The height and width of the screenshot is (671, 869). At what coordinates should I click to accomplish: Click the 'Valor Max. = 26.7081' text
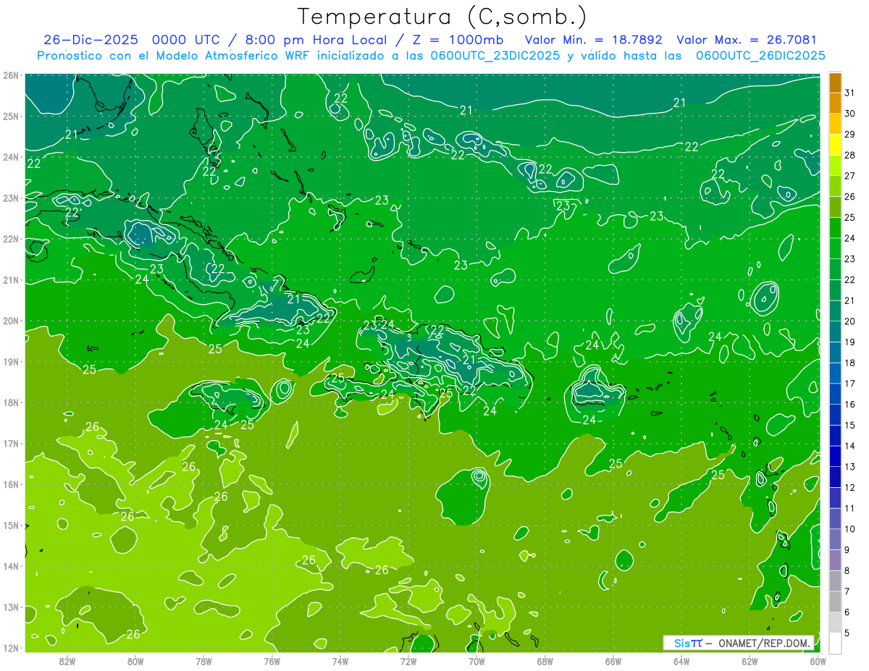coord(746,40)
